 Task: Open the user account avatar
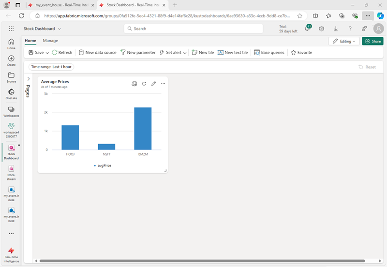point(379,29)
